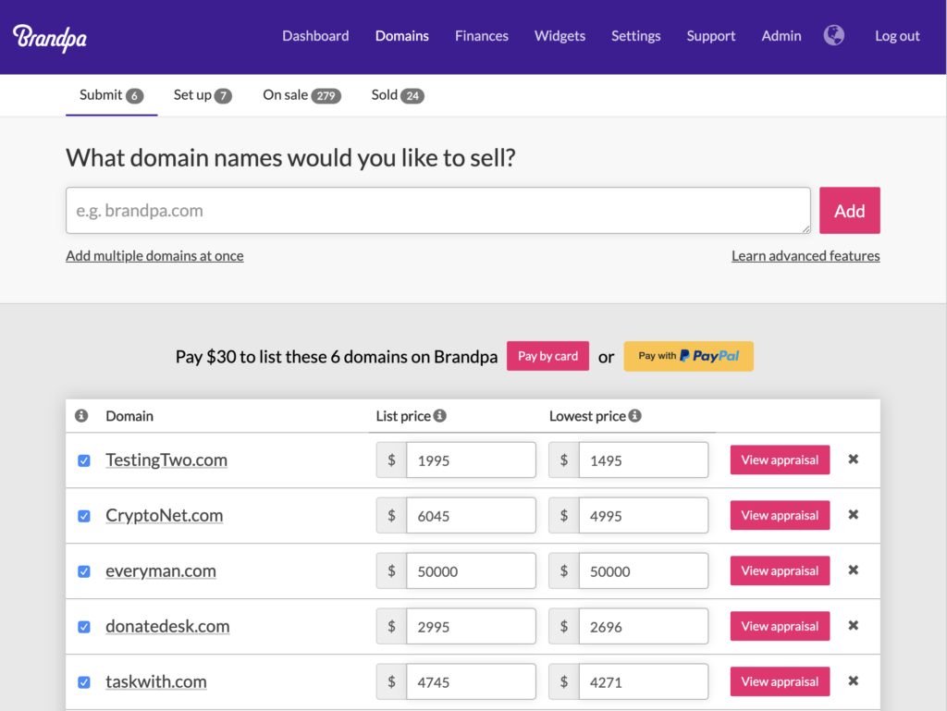
Task: Remove CryptoNet.com with the X icon
Action: tap(854, 515)
